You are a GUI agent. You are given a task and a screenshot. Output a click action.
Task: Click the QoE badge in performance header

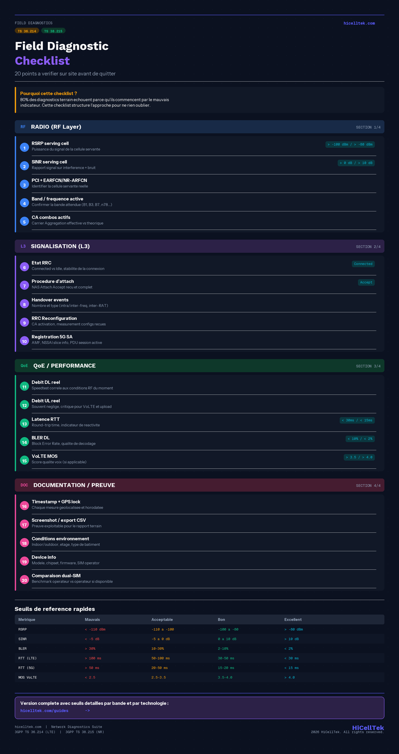pos(24,366)
